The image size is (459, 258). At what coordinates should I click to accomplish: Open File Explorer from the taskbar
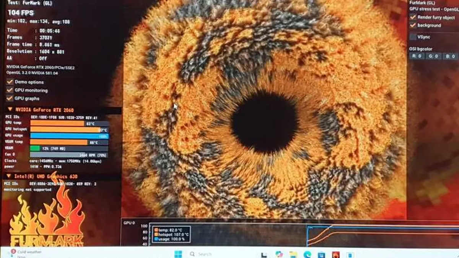tap(293, 255)
